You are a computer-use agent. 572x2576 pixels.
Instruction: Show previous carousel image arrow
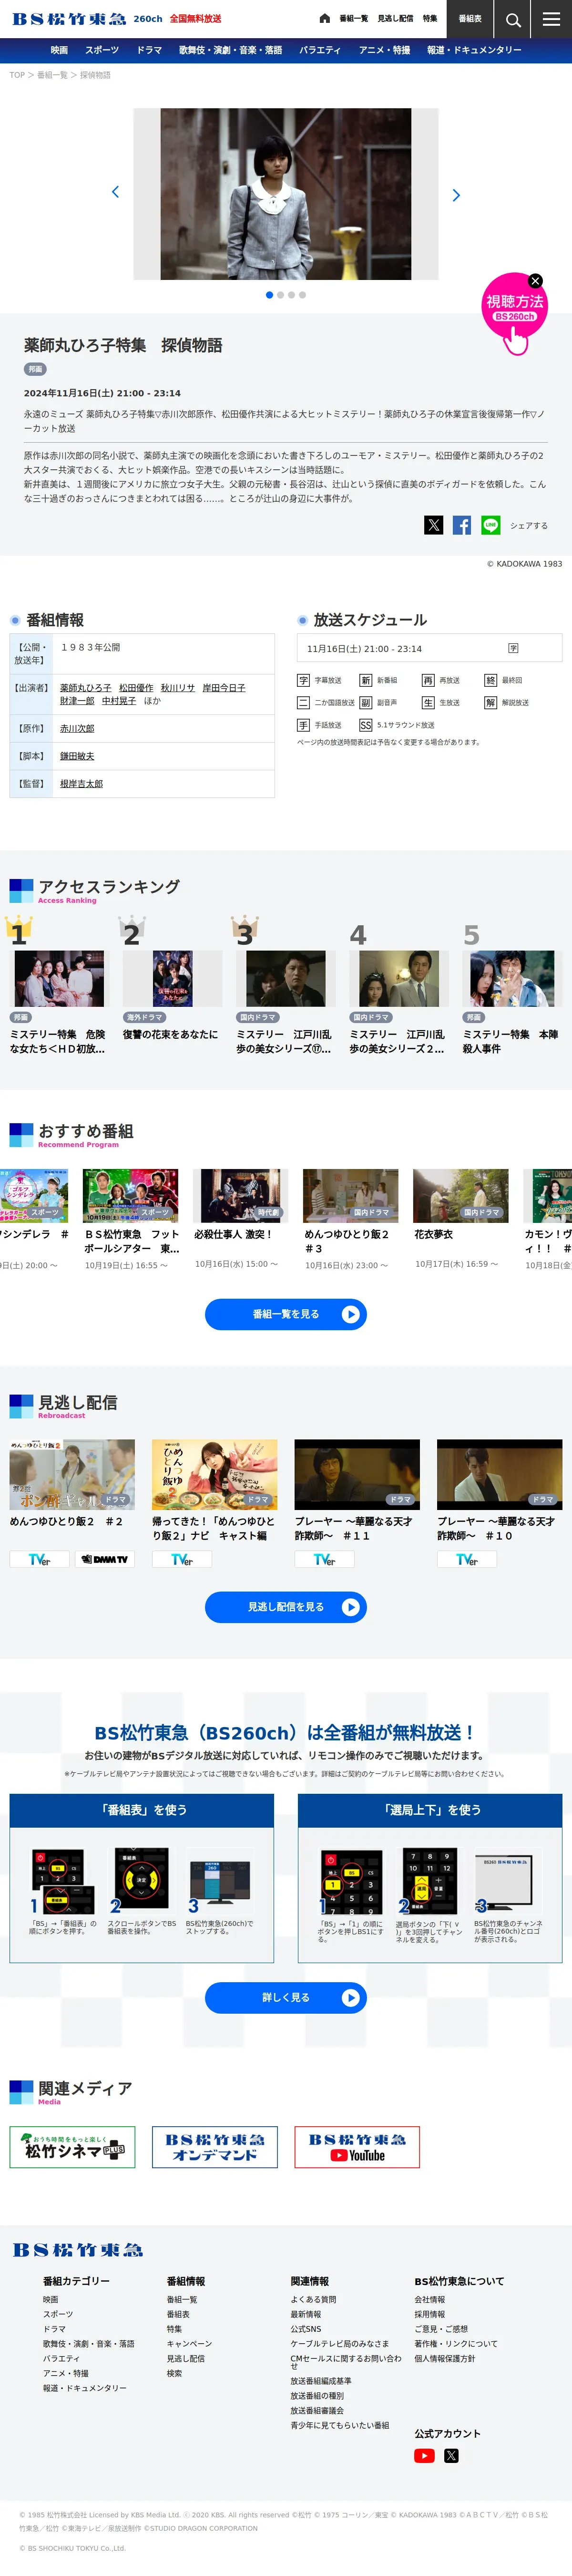115,192
